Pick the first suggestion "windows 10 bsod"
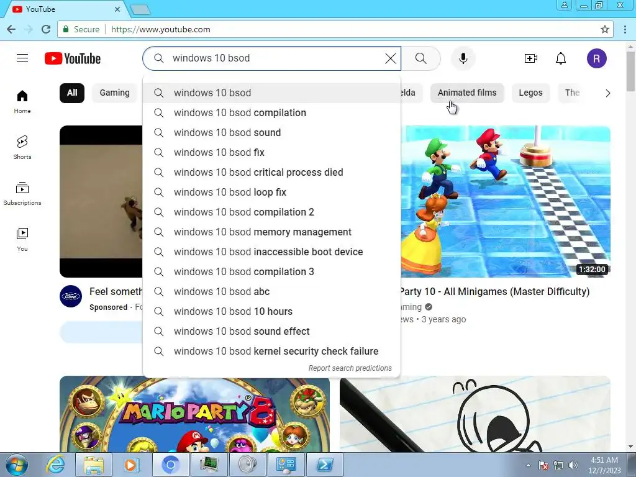This screenshot has height=477, width=636. pos(272,93)
